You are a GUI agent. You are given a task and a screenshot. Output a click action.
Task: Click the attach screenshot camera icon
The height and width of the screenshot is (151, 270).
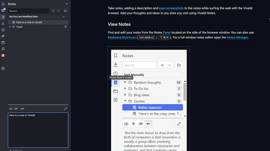tap(11, 109)
